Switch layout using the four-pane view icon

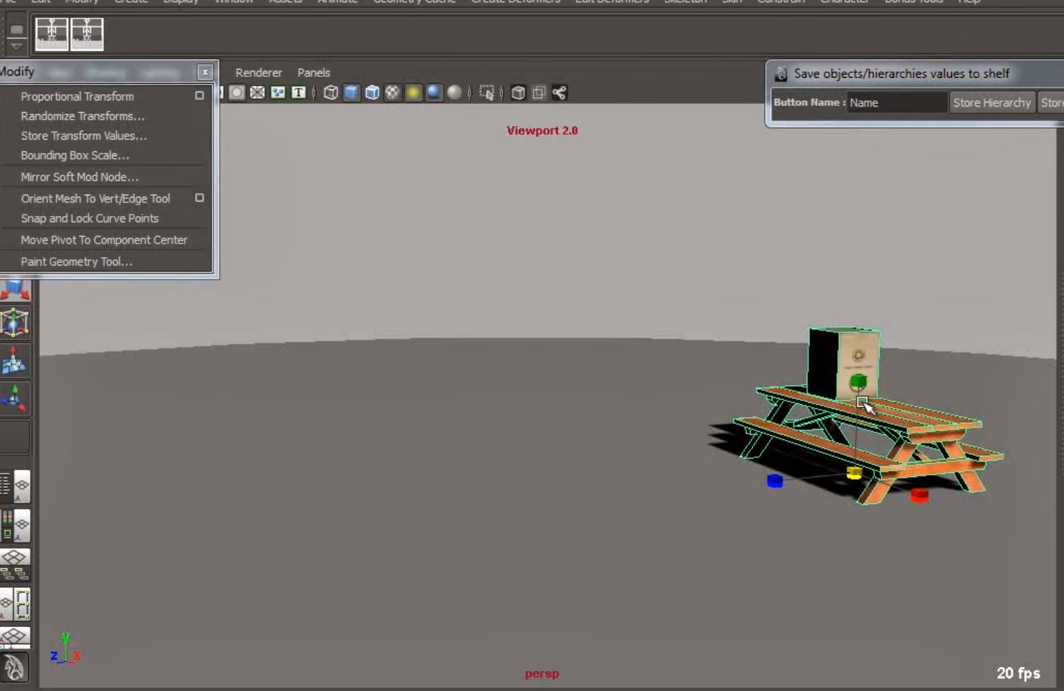pyautogui.click(x=17, y=636)
